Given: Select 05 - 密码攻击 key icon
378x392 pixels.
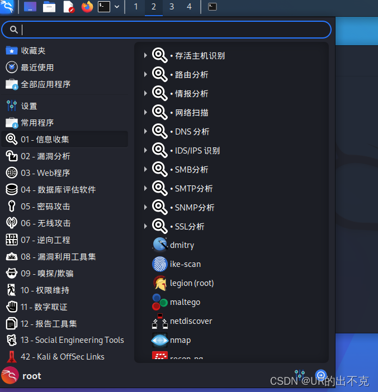Looking at the screenshot, I should [x=12, y=206].
